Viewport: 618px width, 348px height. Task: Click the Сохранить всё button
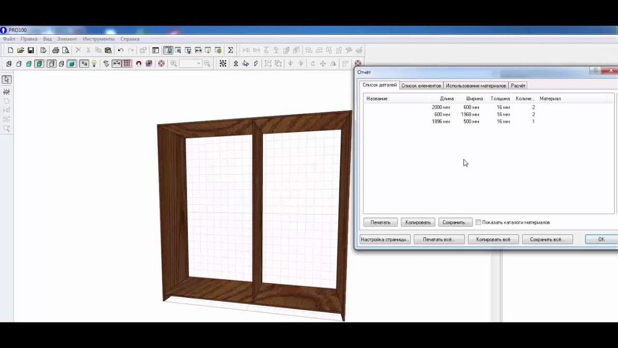point(547,239)
